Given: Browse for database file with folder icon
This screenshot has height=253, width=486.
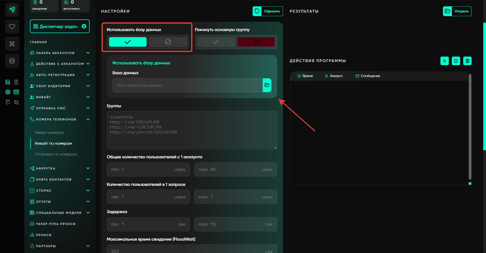Looking at the screenshot, I should (x=267, y=85).
